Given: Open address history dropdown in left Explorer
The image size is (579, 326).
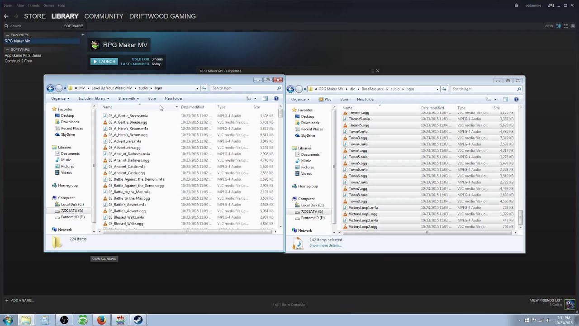Looking at the screenshot, I should point(197,88).
